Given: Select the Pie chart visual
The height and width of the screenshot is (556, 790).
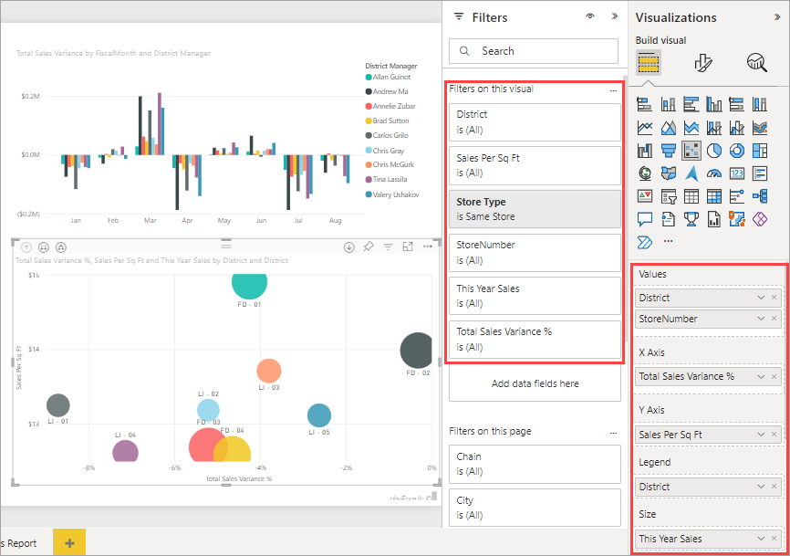Looking at the screenshot, I should coord(714,151).
